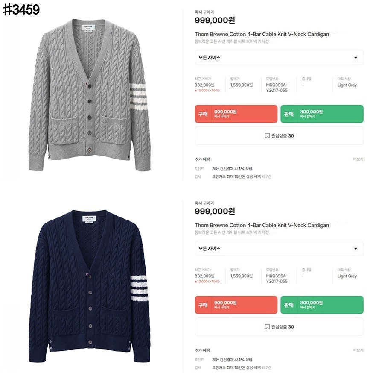This screenshot has width=367, height=382.
Task: Open 더보기 link in the bottom benefits section
Action: 358,350
